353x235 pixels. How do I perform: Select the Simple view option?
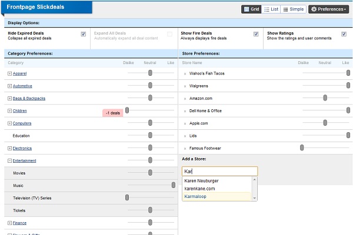[293, 9]
